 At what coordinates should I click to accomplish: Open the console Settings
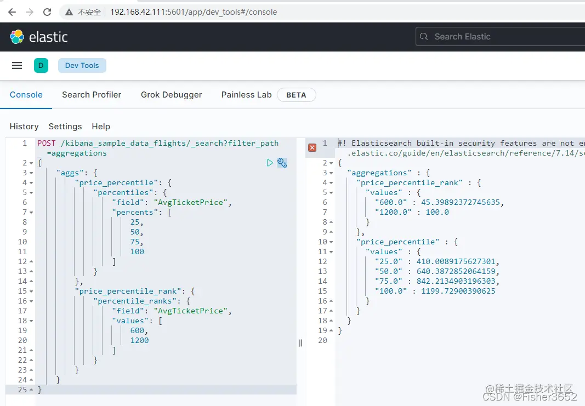(x=65, y=127)
